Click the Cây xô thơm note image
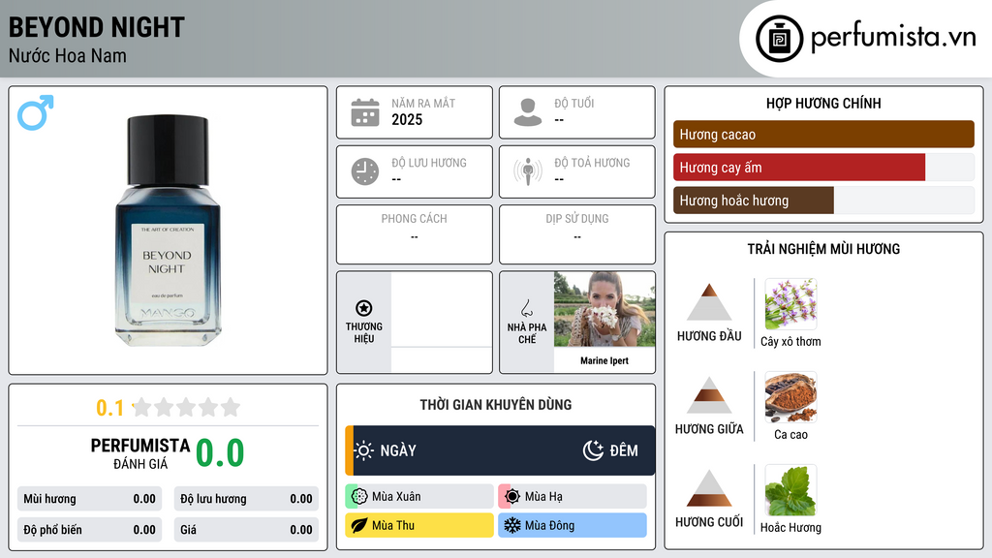The width and height of the screenshot is (992, 558). click(x=790, y=303)
